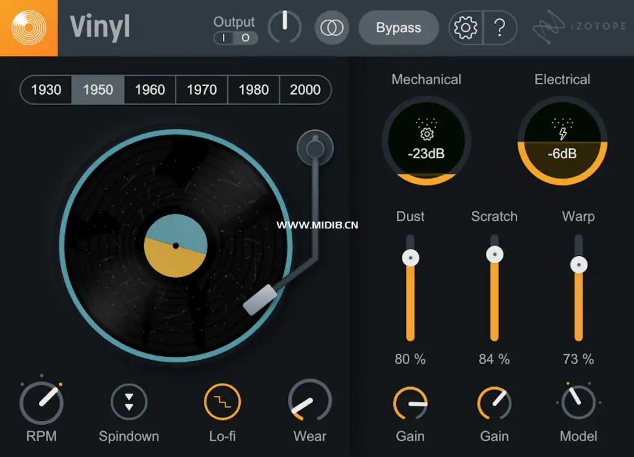Toggle the Bypass button
This screenshot has height=457, width=634.
399,27
